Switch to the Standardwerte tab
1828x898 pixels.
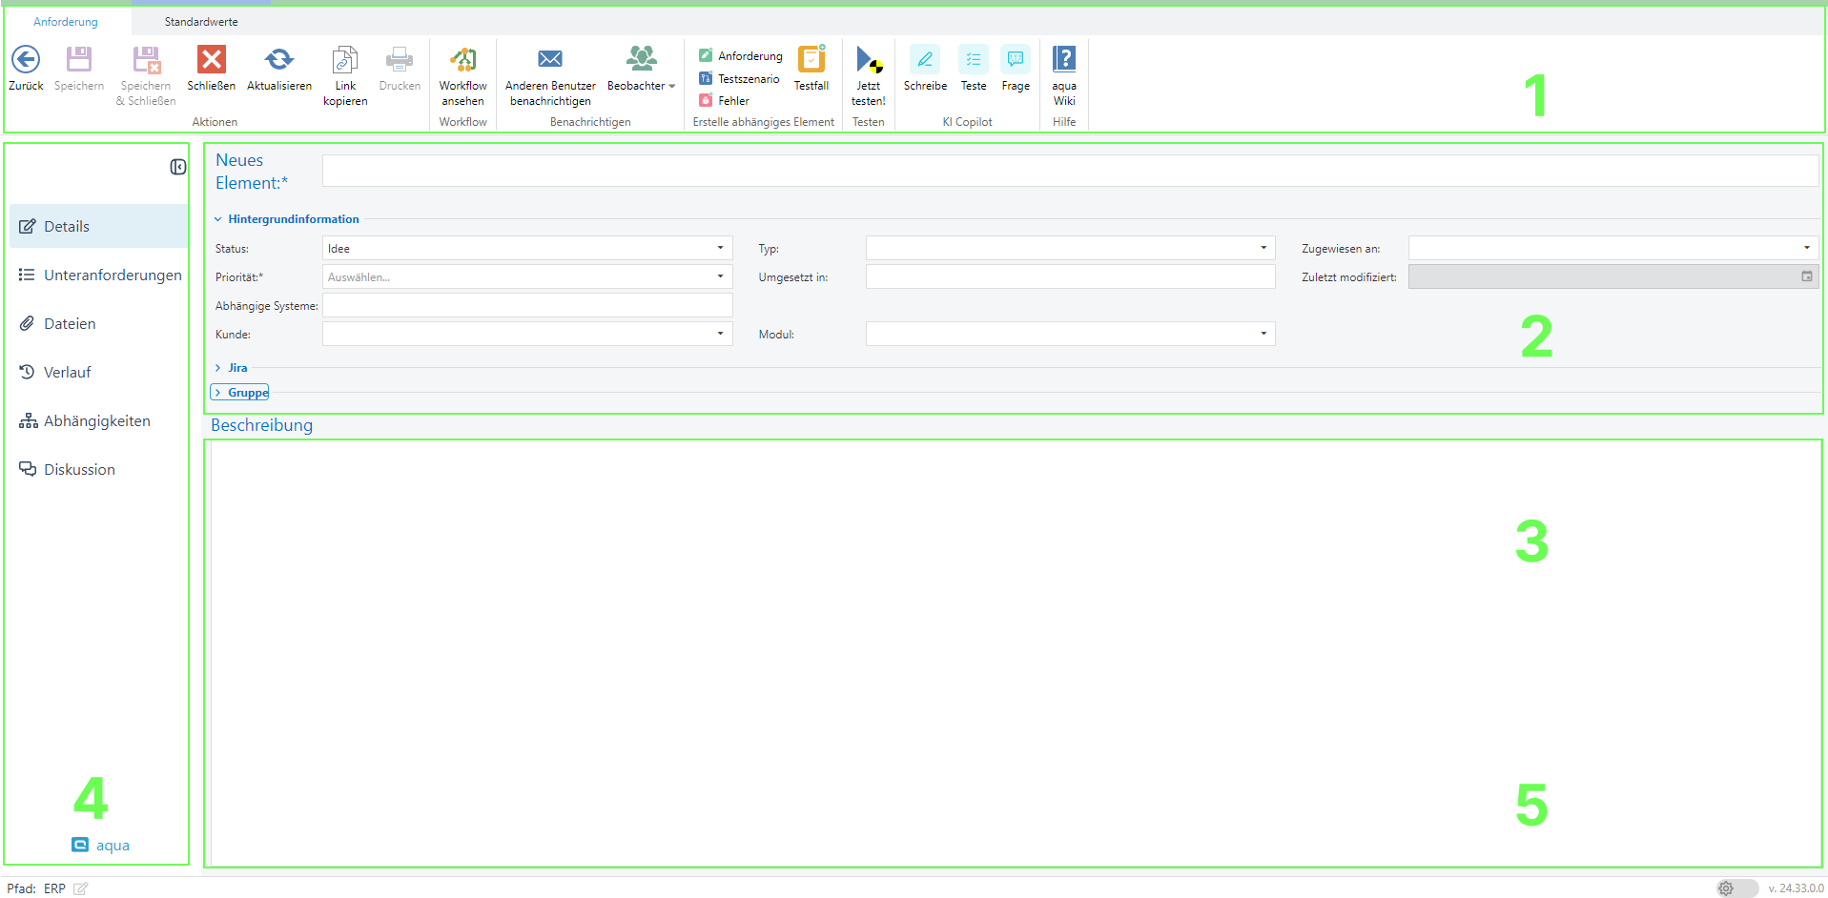(x=201, y=22)
